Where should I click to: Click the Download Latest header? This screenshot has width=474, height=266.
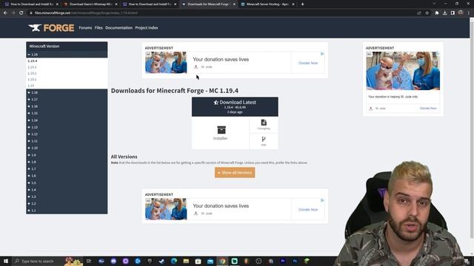(x=235, y=106)
